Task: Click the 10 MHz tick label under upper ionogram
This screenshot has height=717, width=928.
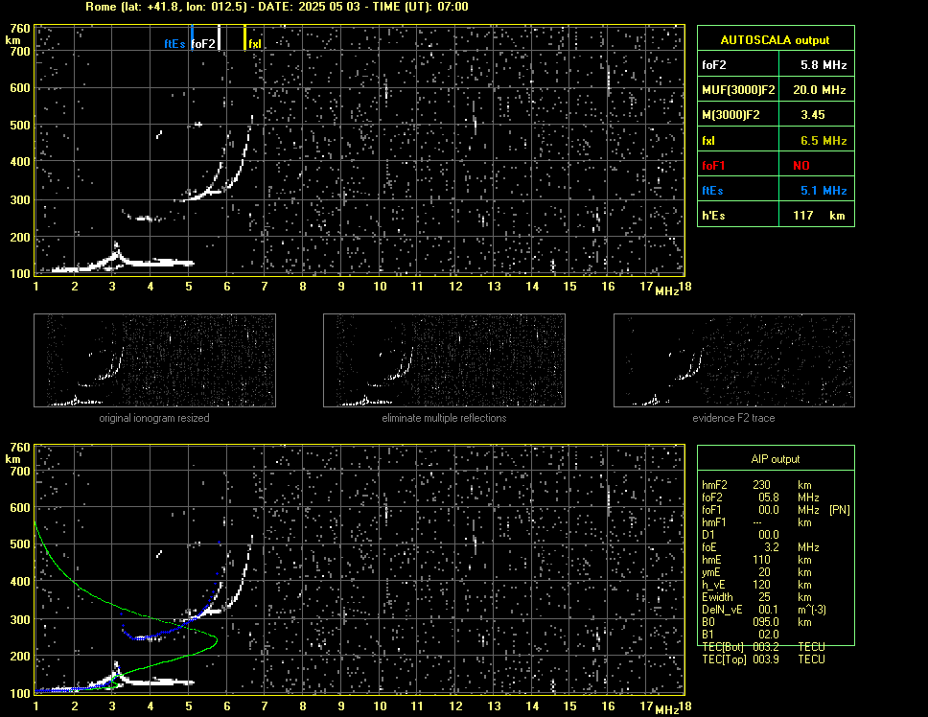Action: click(x=380, y=287)
